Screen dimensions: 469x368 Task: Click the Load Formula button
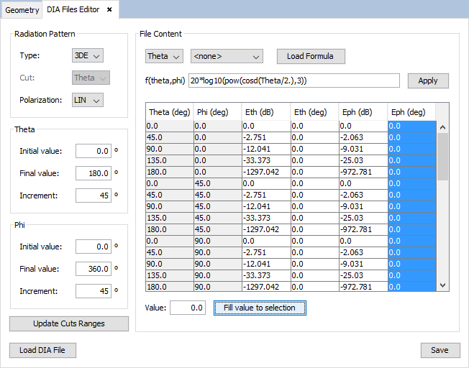click(310, 56)
